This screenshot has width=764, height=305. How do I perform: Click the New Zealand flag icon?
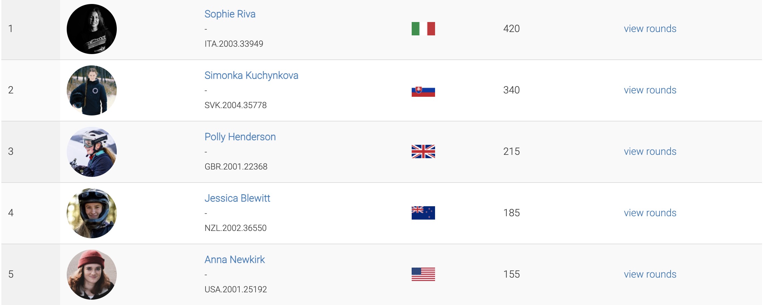[423, 213]
